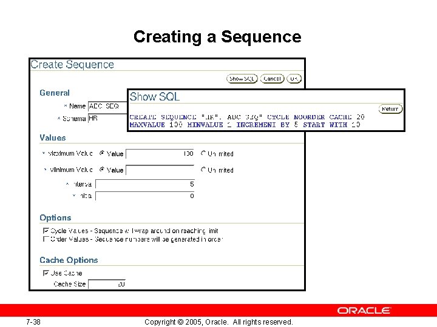
Task: Focus the sequence Name input field
Action: click(x=107, y=106)
